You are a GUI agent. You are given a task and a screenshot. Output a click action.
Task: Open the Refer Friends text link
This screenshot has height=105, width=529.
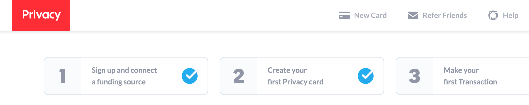tap(445, 15)
